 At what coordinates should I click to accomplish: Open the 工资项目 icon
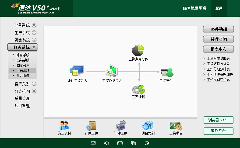click(x=176, y=126)
